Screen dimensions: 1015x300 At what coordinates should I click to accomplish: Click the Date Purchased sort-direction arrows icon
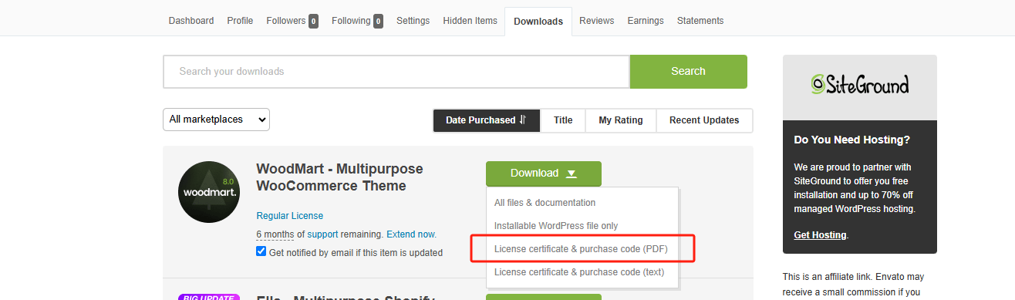(x=523, y=120)
